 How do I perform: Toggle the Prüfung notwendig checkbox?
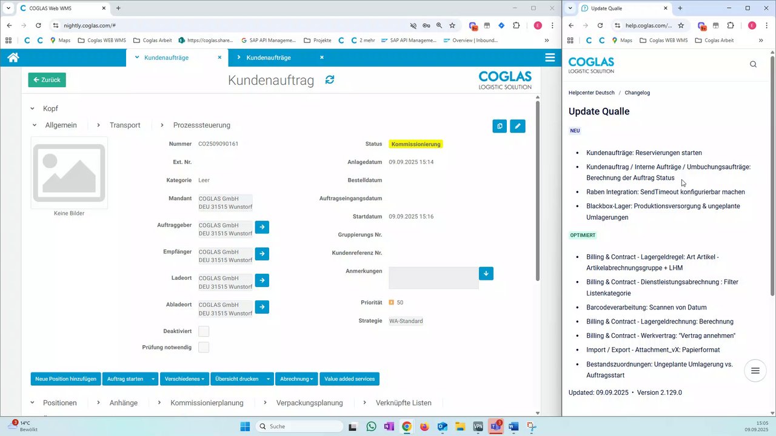point(204,347)
